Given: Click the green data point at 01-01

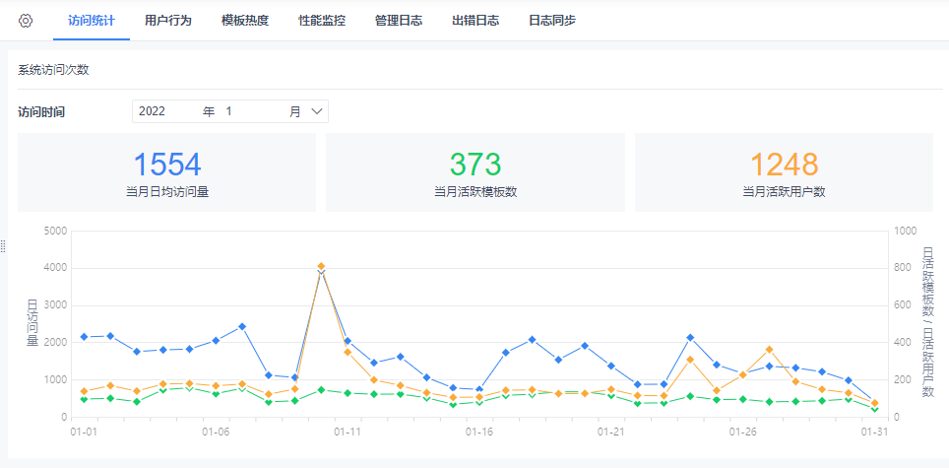Looking at the screenshot, I should coord(84,399).
